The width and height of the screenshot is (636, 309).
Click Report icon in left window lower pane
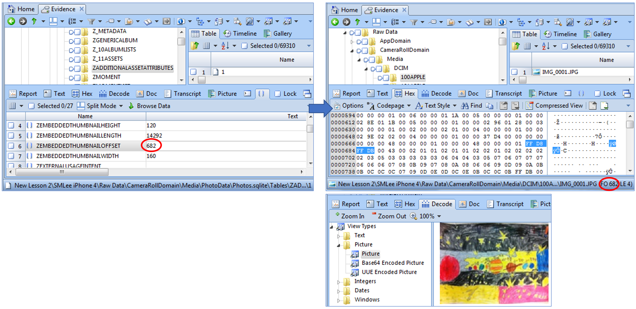click(x=13, y=94)
